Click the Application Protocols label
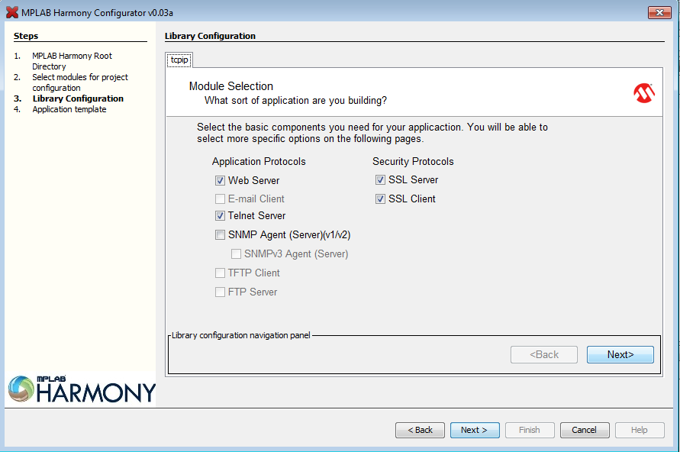This screenshot has width=680, height=452. tap(259, 161)
